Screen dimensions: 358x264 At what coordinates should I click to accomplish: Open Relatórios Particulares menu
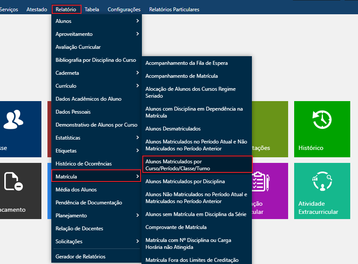click(x=174, y=9)
